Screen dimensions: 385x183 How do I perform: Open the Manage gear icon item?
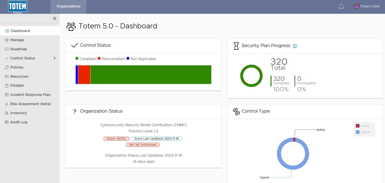pos(7,40)
